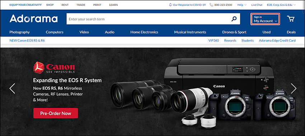Click the Pre-Order Now button
This screenshot has width=305, height=136.
point(56,113)
